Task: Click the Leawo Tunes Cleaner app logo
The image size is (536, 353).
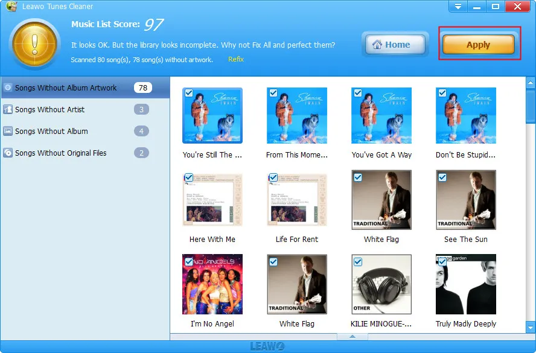Action: tap(11, 6)
